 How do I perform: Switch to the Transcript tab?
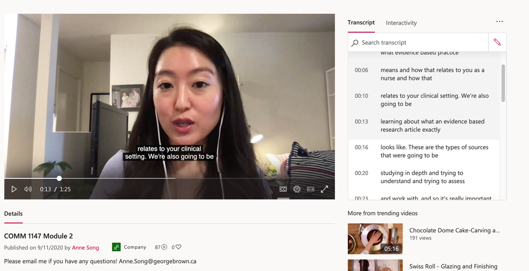coord(361,23)
